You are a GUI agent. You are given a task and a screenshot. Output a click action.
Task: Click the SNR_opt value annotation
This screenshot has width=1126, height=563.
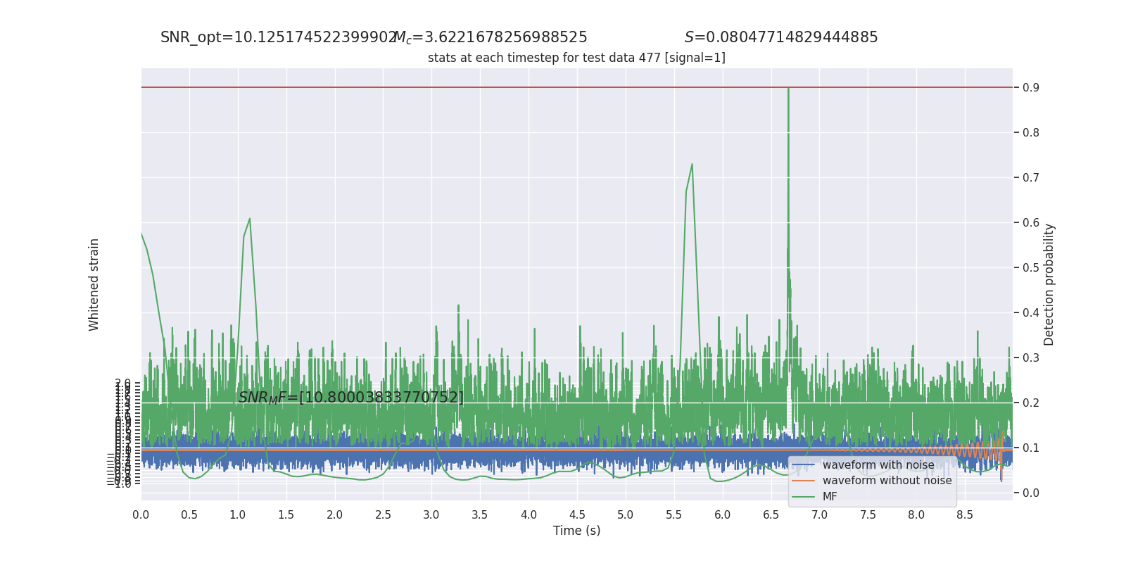pos(279,37)
